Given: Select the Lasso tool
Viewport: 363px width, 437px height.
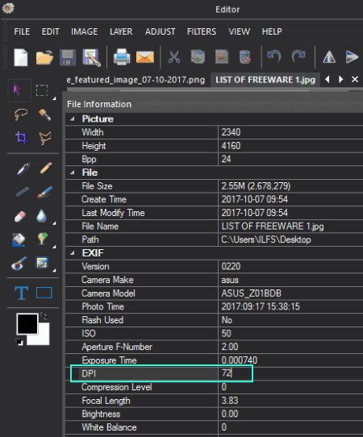Looking at the screenshot, I should click(x=21, y=114).
